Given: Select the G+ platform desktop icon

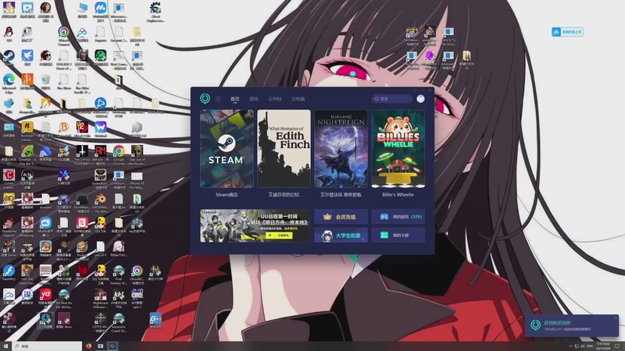Looking at the screenshot, I should (x=155, y=321).
